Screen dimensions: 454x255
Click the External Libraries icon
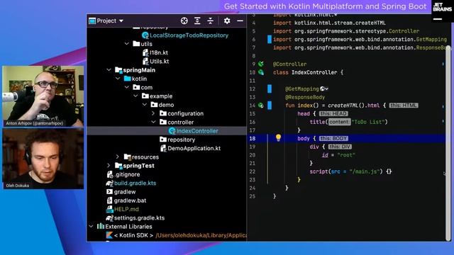point(101,226)
